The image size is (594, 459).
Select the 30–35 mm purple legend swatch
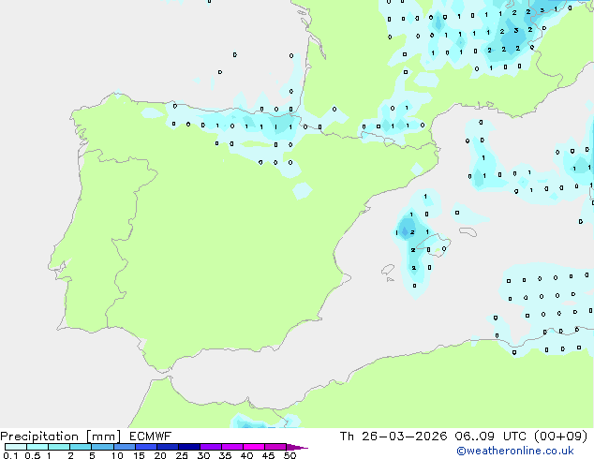click(x=210, y=447)
